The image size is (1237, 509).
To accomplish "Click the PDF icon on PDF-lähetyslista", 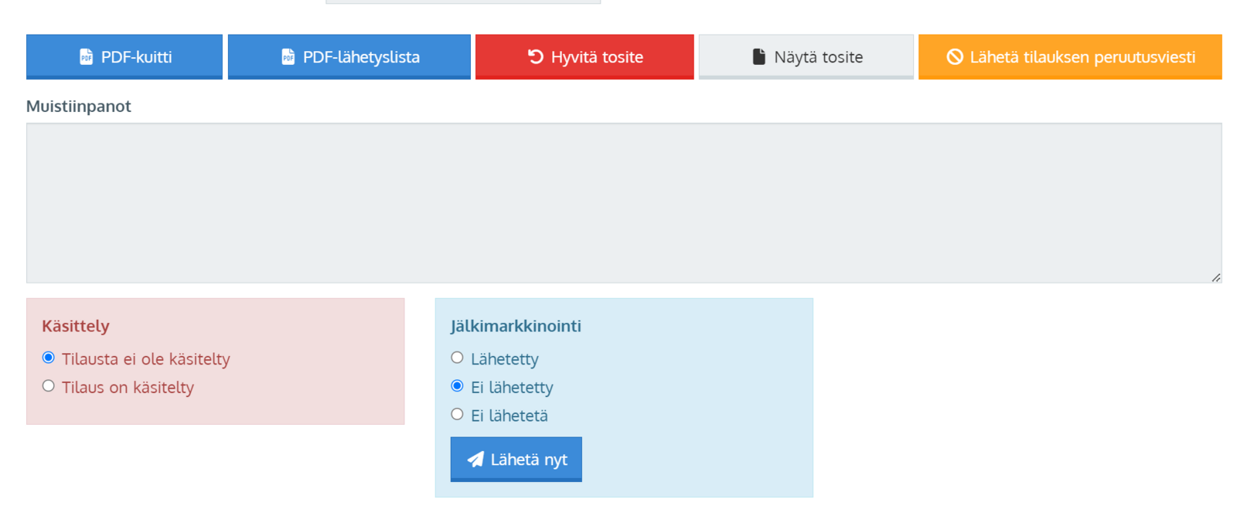I will [288, 56].
